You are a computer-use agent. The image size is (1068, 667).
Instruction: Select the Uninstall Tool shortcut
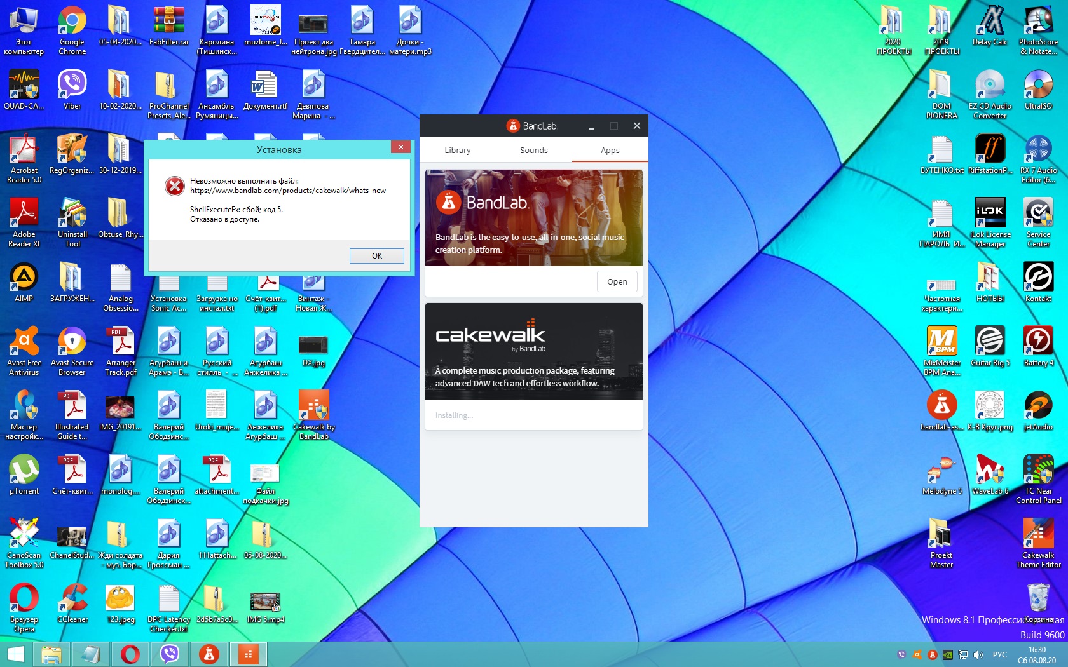72,222
